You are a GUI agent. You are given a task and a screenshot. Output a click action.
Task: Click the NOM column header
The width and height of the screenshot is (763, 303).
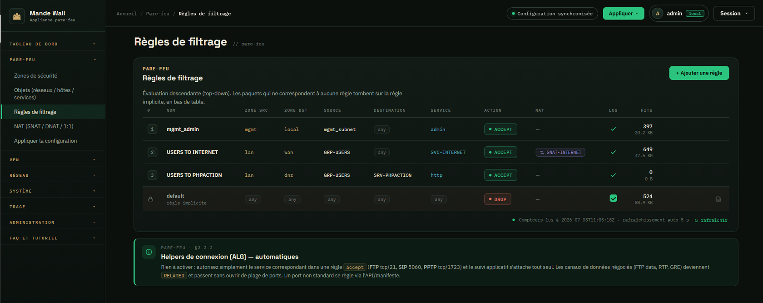click(x=171, y=110)
